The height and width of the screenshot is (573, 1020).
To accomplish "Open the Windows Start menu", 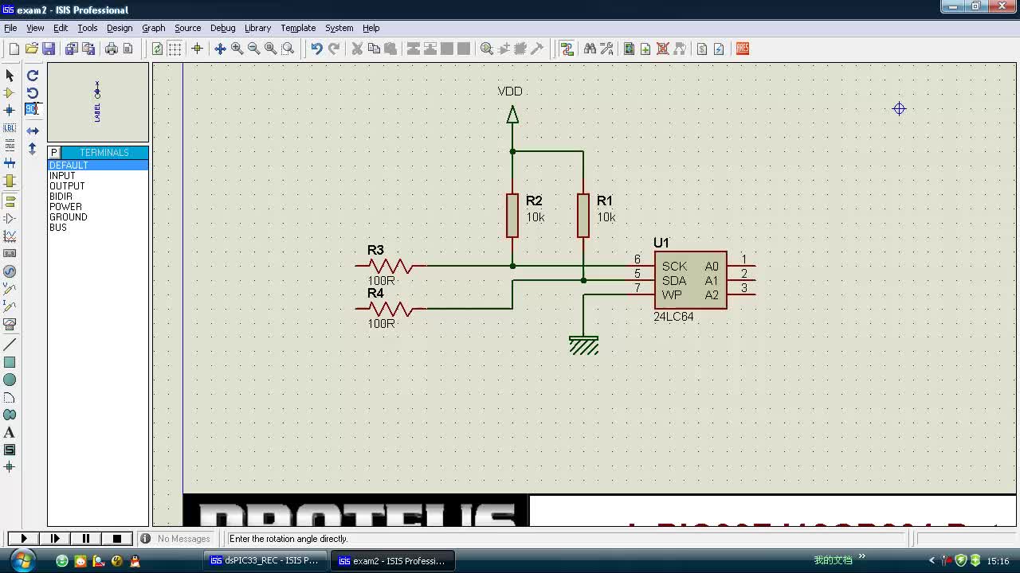I will pyautogui.click(x=22, y=560).
